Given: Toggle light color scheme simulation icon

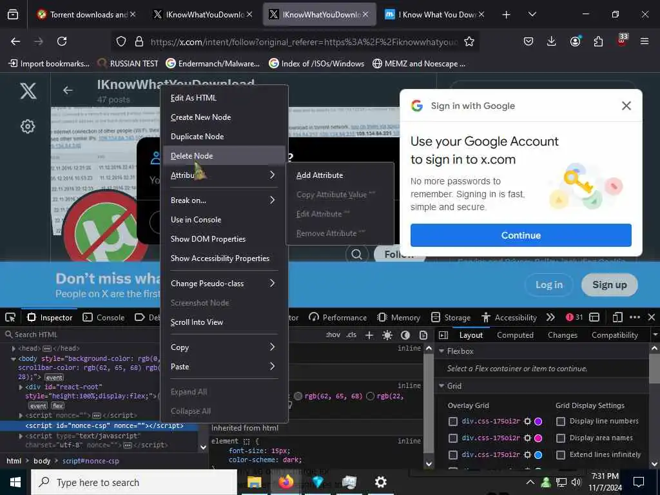Looking at the screenshot, I should point(387,335).
